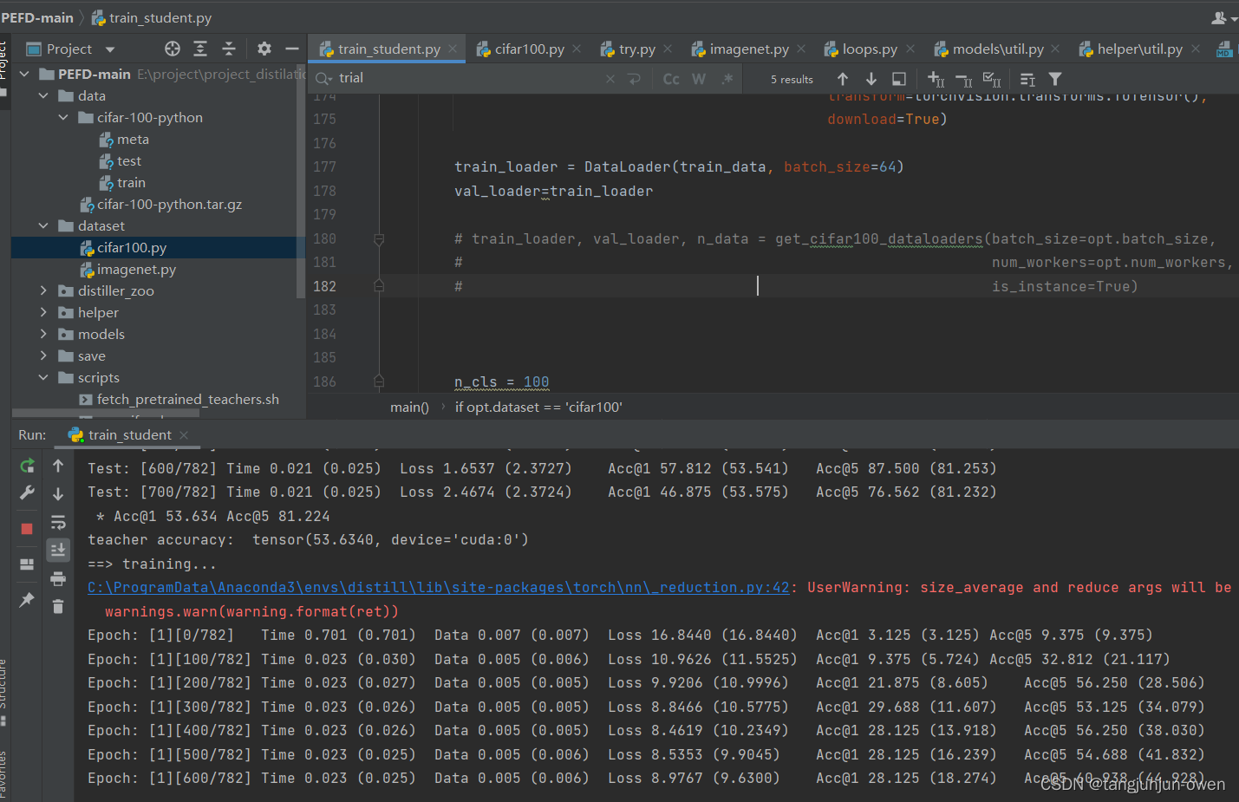Add selection for next occurrence
This screenshot has height=802, width=1239.
936,79
